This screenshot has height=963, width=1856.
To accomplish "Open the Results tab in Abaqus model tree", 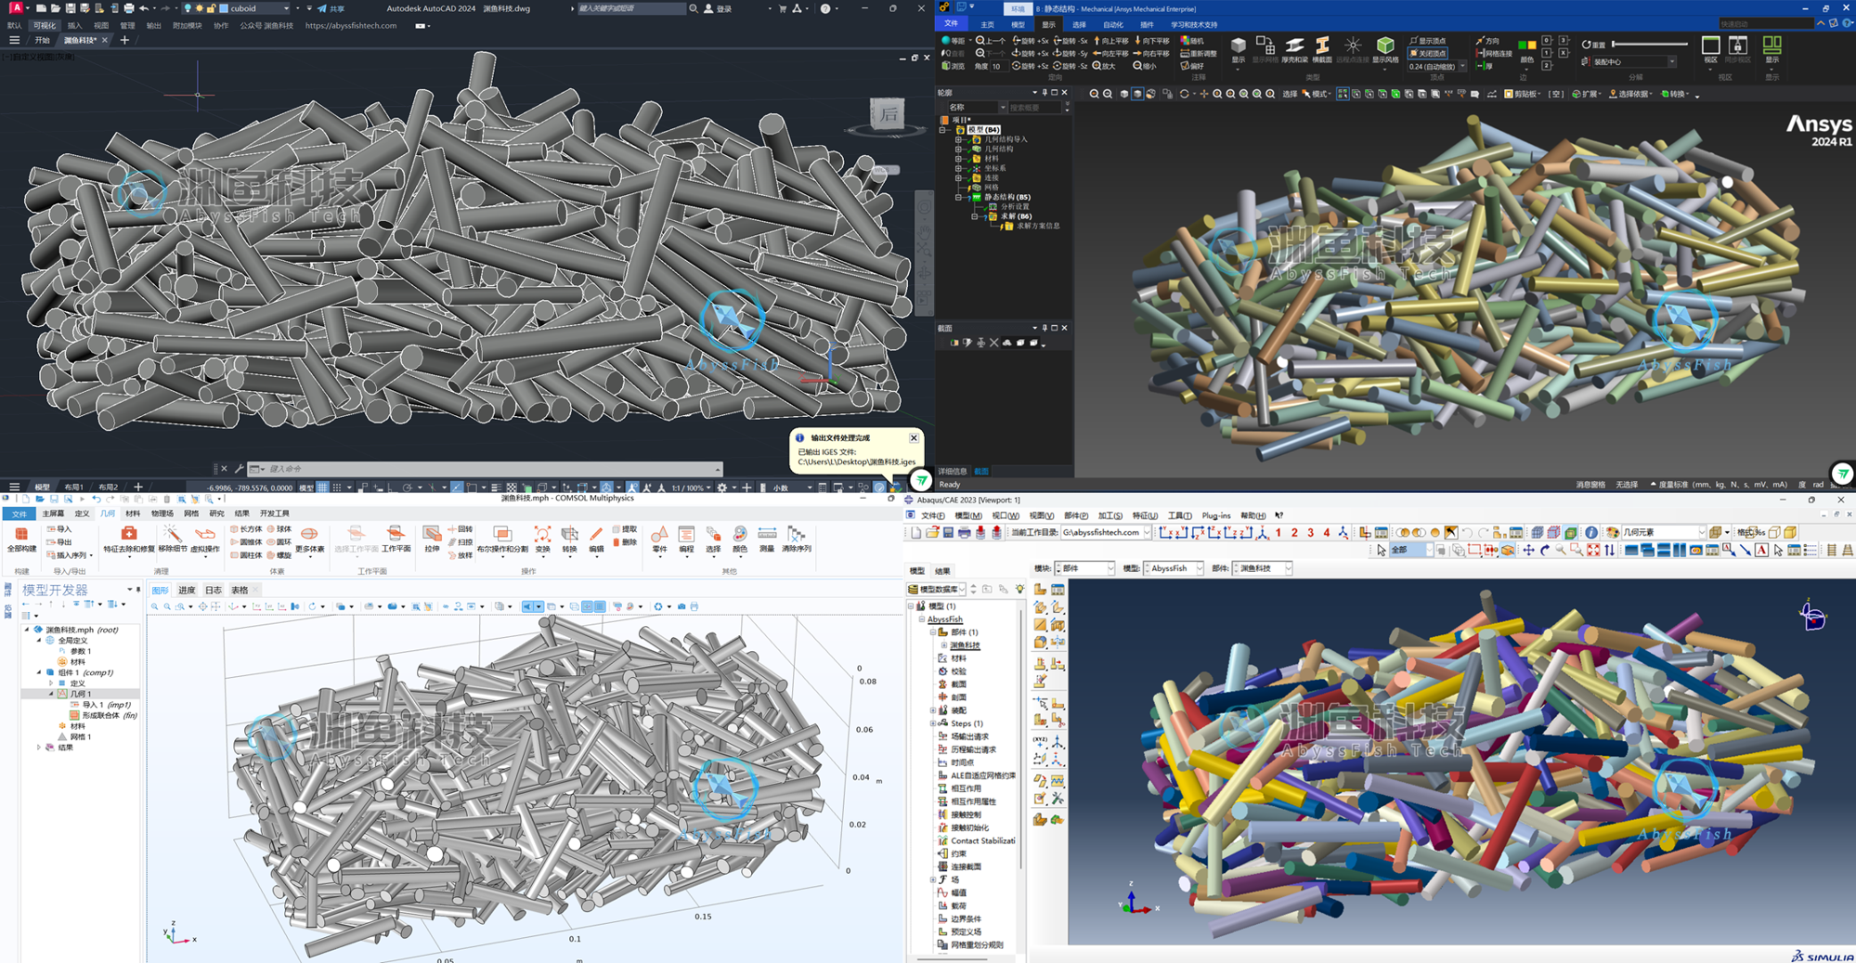I will coord(942,571).
